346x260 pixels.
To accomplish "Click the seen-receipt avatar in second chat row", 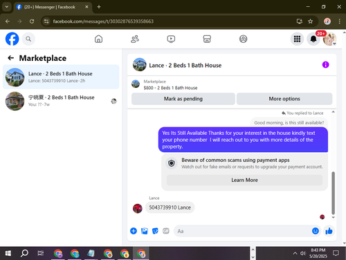I will click(x=113, y=101).
